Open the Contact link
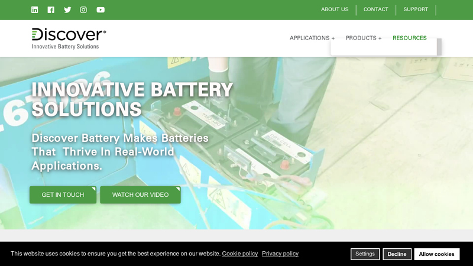This screenshot has width=473, height=266. pos(375,9)
